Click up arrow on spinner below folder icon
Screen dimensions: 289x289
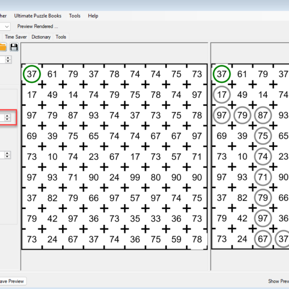click(7, 57)
